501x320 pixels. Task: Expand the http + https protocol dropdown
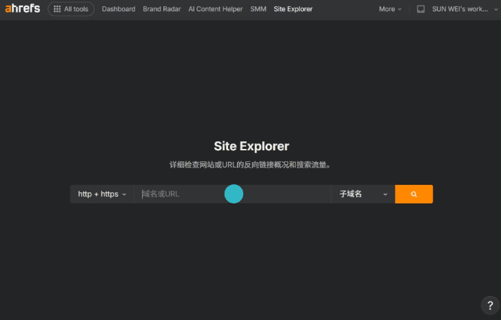102,194
